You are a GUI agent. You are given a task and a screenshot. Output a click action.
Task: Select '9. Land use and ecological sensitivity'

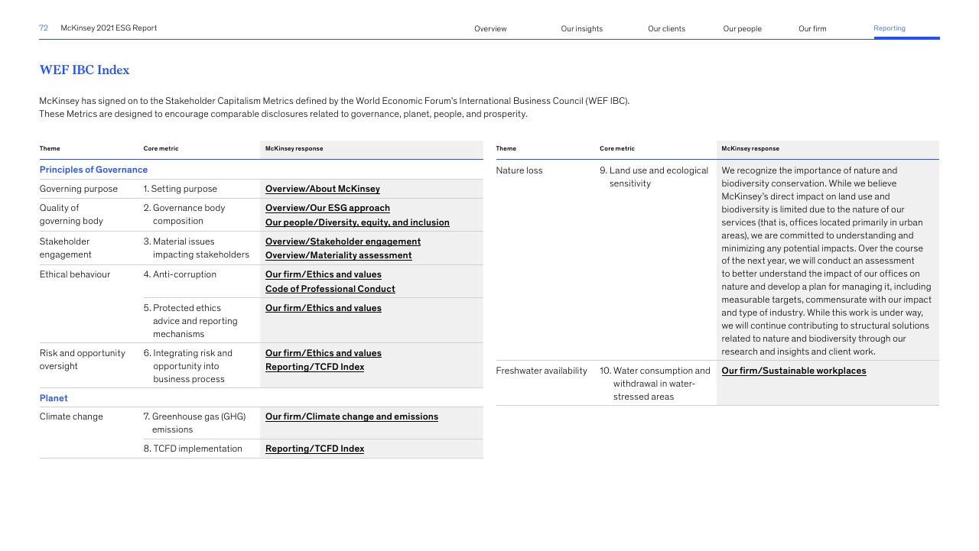(654, 177)
